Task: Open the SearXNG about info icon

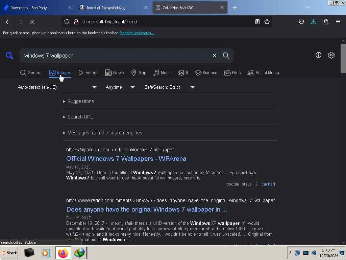Action: pyautogui.click(x=318, y=55)
